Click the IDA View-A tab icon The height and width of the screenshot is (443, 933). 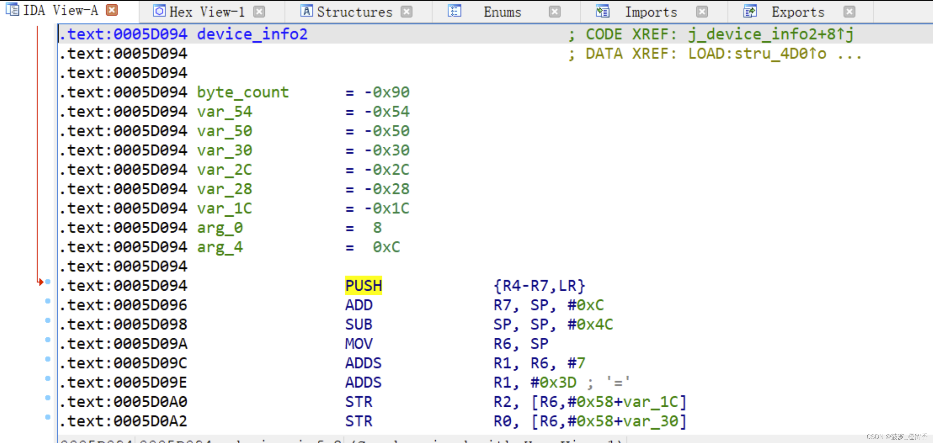pos(12,10)
